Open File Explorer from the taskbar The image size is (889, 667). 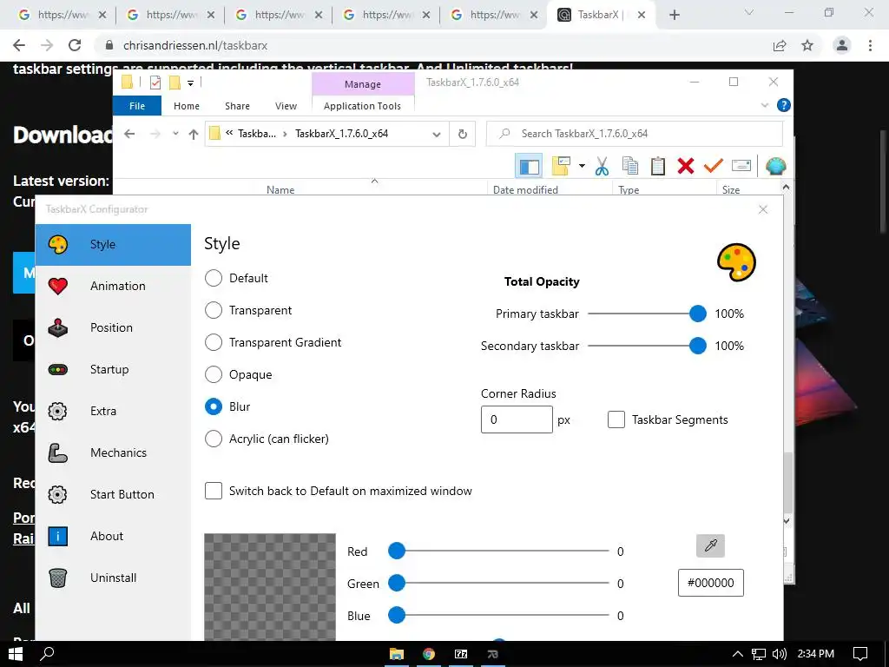coord(396,654)
